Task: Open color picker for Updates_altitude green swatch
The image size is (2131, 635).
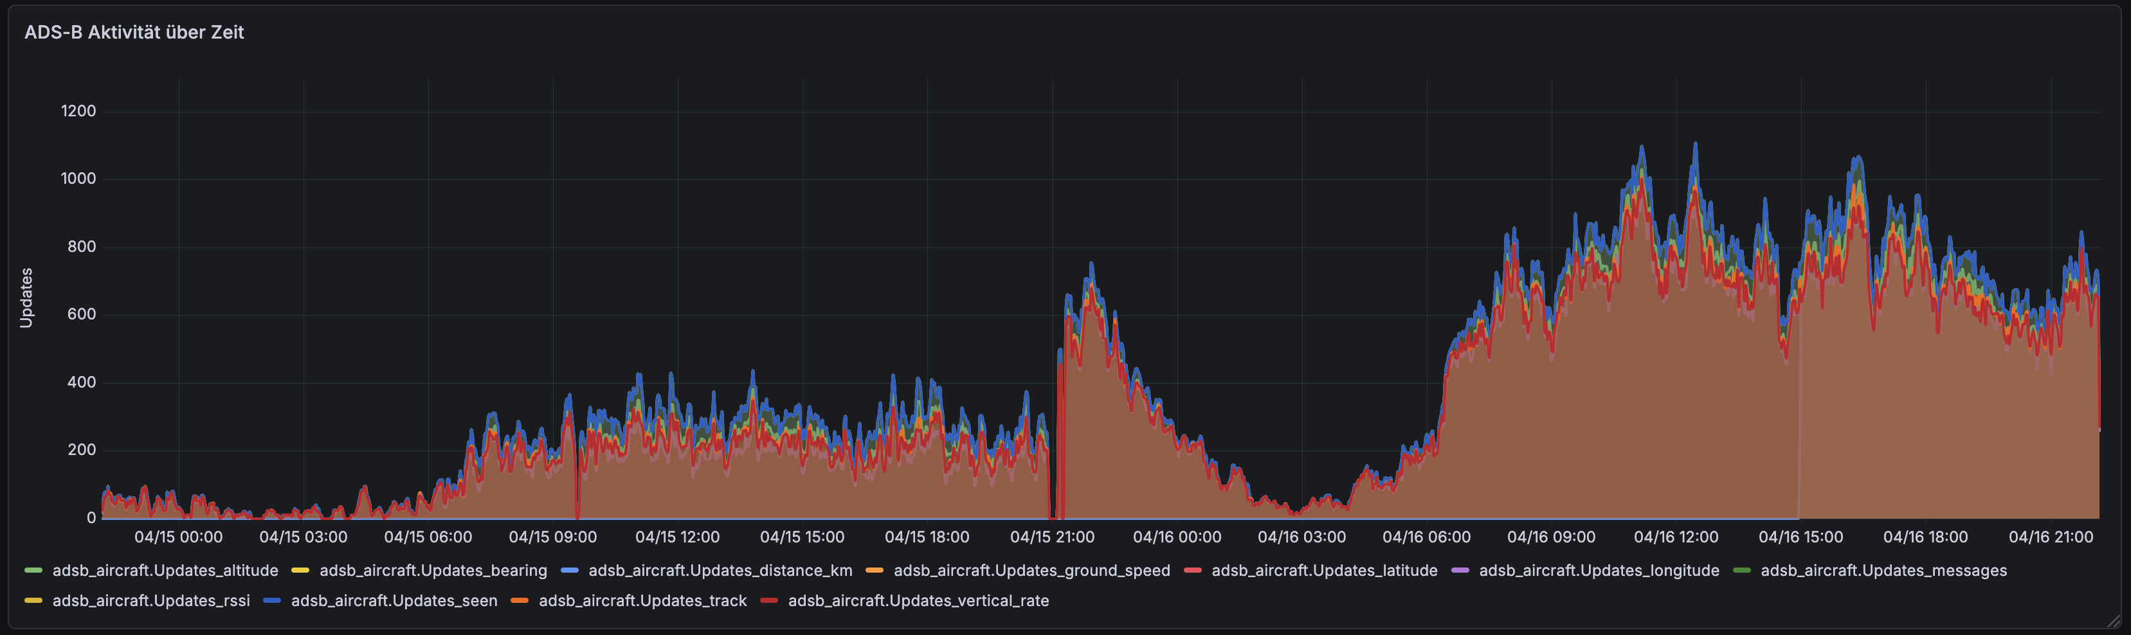Action: pyautogui.click(x=34, y=571)
